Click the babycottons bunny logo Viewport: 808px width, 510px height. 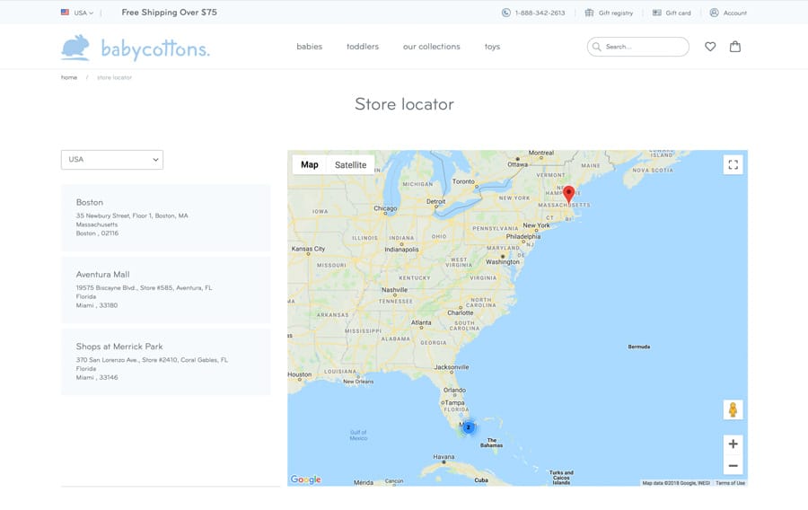click(x=75, y=47)
